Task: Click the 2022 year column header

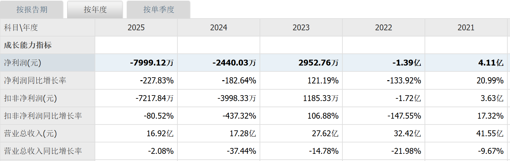Action: 384,27
